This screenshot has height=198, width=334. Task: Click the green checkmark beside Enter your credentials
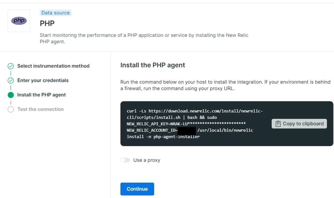tap(11, 80)
